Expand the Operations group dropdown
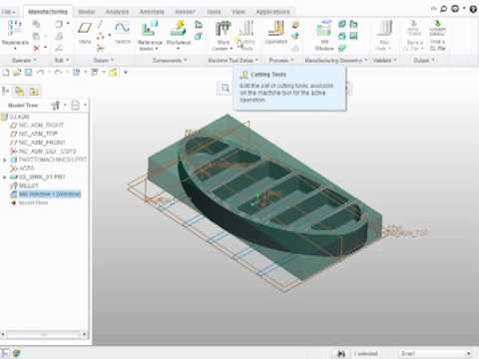 (24, 60)
